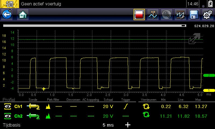Refresh Ch1 min/max values
The height and width of the screenshot is (129, 215).
click(x=146, y=107)
